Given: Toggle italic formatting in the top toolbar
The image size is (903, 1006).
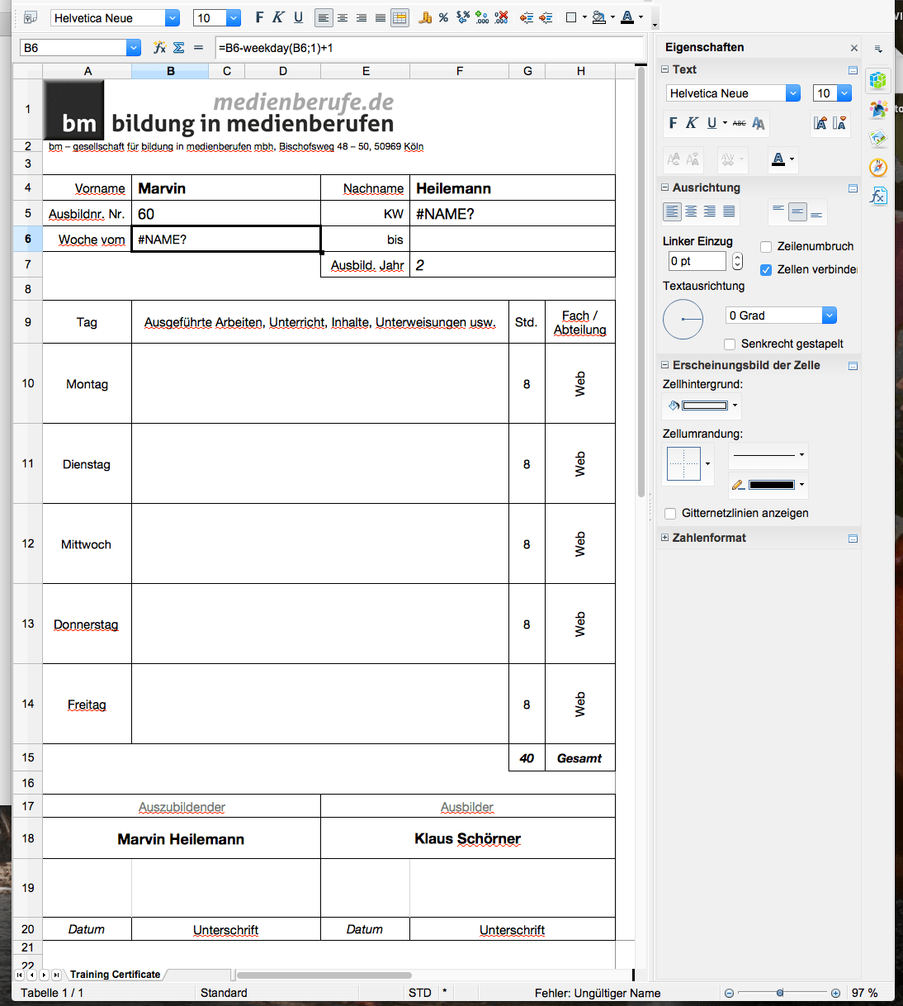Looking at the screenshot, I should (x=278, y=17).
